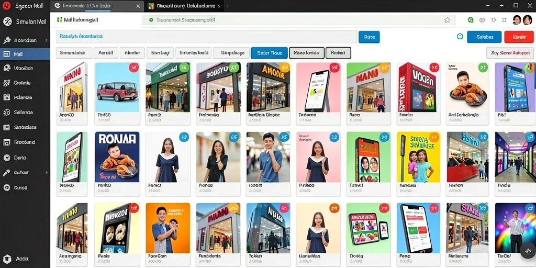This screenshot has width=536, height=268.
Task: Close the first browser tab
Action: pos(138,6)
